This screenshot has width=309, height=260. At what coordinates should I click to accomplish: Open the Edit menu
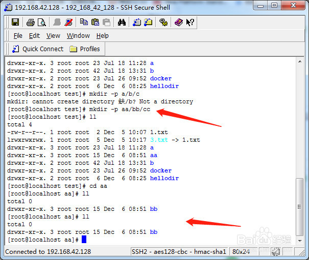coord(34,36)
